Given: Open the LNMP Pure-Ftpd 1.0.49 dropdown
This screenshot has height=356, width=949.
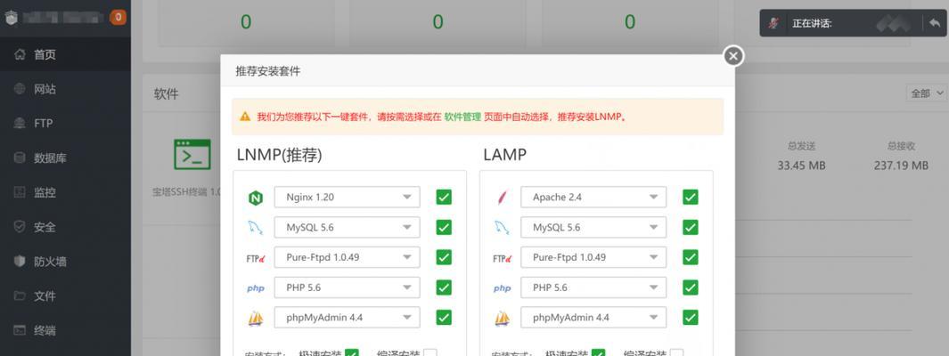Looking at the screenshot, I should click(x=347, y=257).
